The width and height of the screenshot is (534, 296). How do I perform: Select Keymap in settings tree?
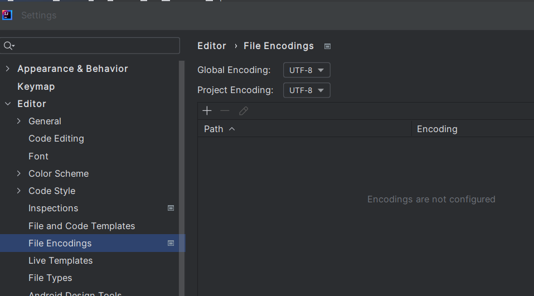pyautogui.click(x=36, y=86)
